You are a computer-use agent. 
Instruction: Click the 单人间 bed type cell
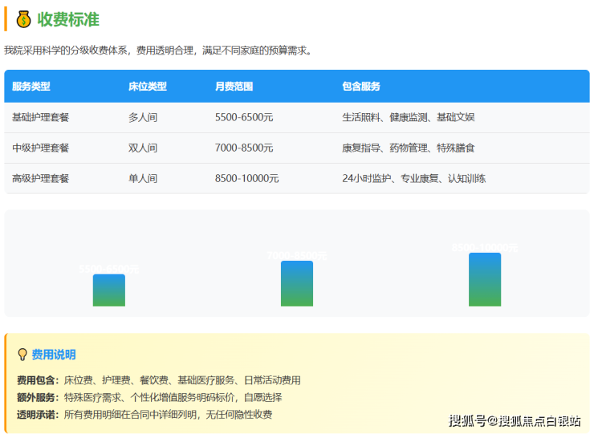point(143,179)
